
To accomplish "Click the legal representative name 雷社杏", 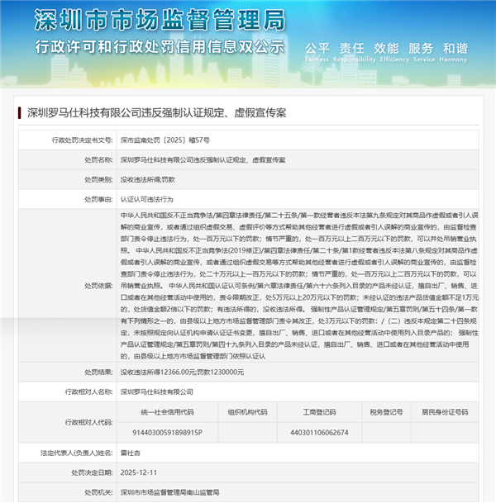I will point(132,453).
